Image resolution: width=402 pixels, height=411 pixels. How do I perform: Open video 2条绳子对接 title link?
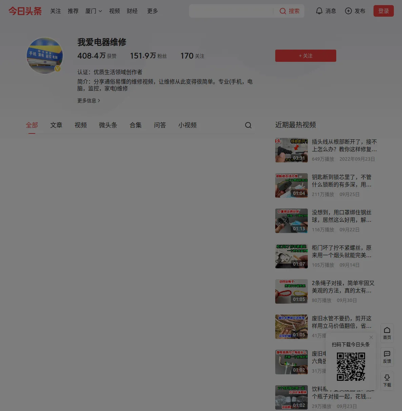pos(343,287)
